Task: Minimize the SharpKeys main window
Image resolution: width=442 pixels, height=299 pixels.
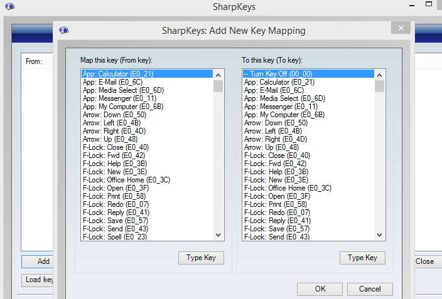Action: [412, 6]
